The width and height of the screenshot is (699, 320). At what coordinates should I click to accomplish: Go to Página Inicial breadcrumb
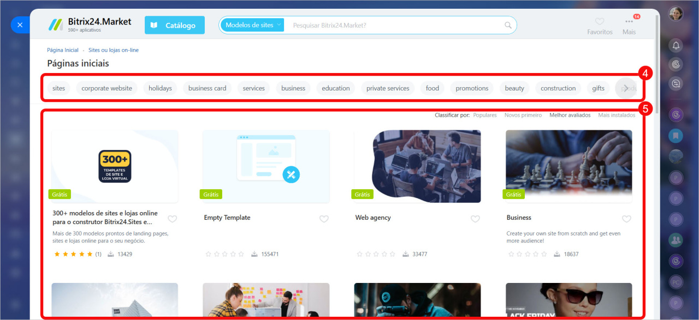pos(63,50)
